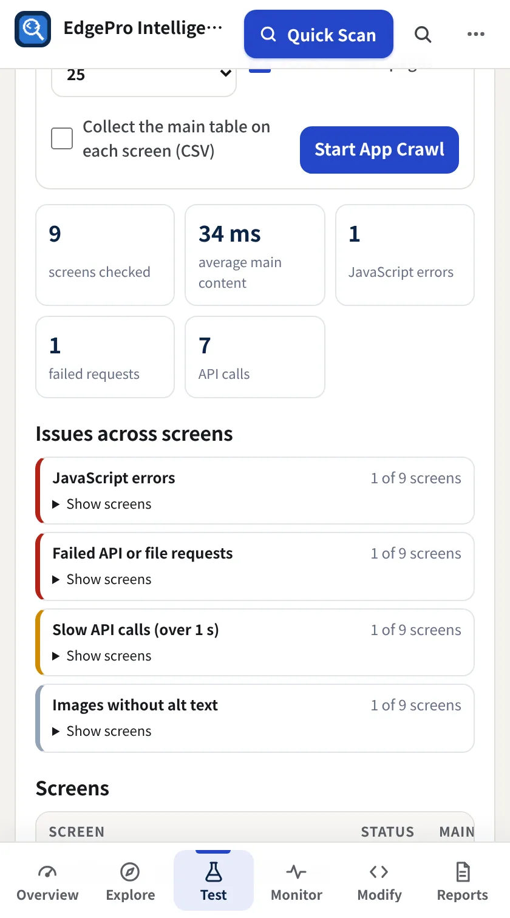Run a Quick Scan
510x918 pixels.
[x=319, y=35]
